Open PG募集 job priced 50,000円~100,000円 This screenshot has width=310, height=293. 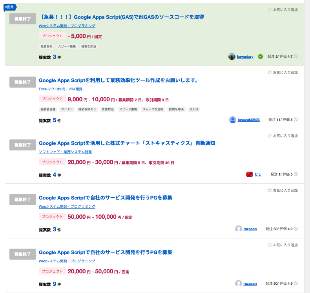tap(106, 198)
